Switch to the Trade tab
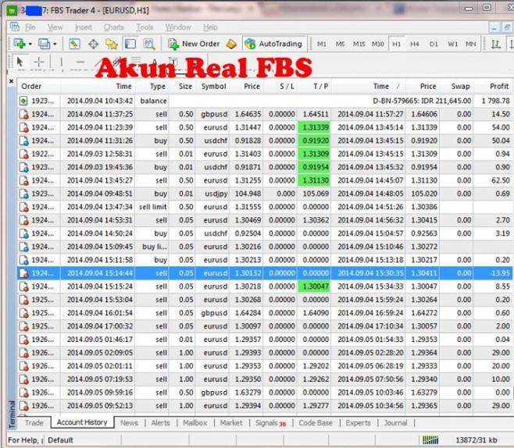The height and width of the screenshot is (448, 514). (x=34, y=423)
